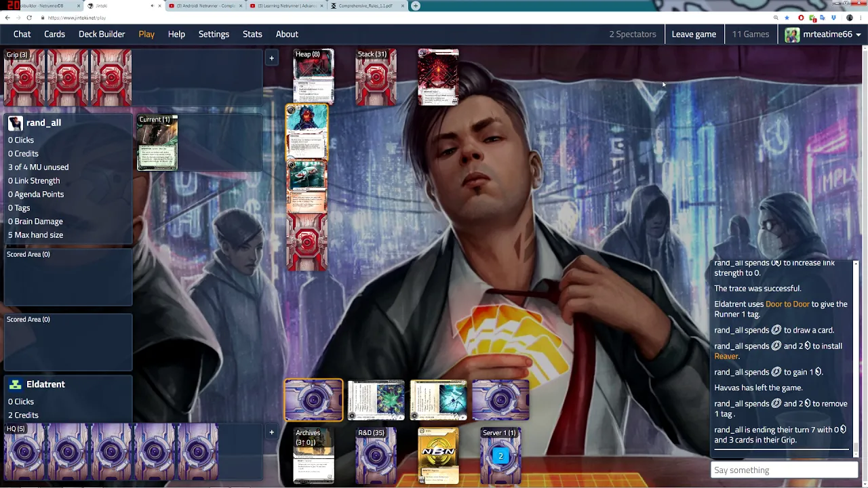Click the teal rezzed ICE card
Screen dimensions: 868x488
(438, 400)
